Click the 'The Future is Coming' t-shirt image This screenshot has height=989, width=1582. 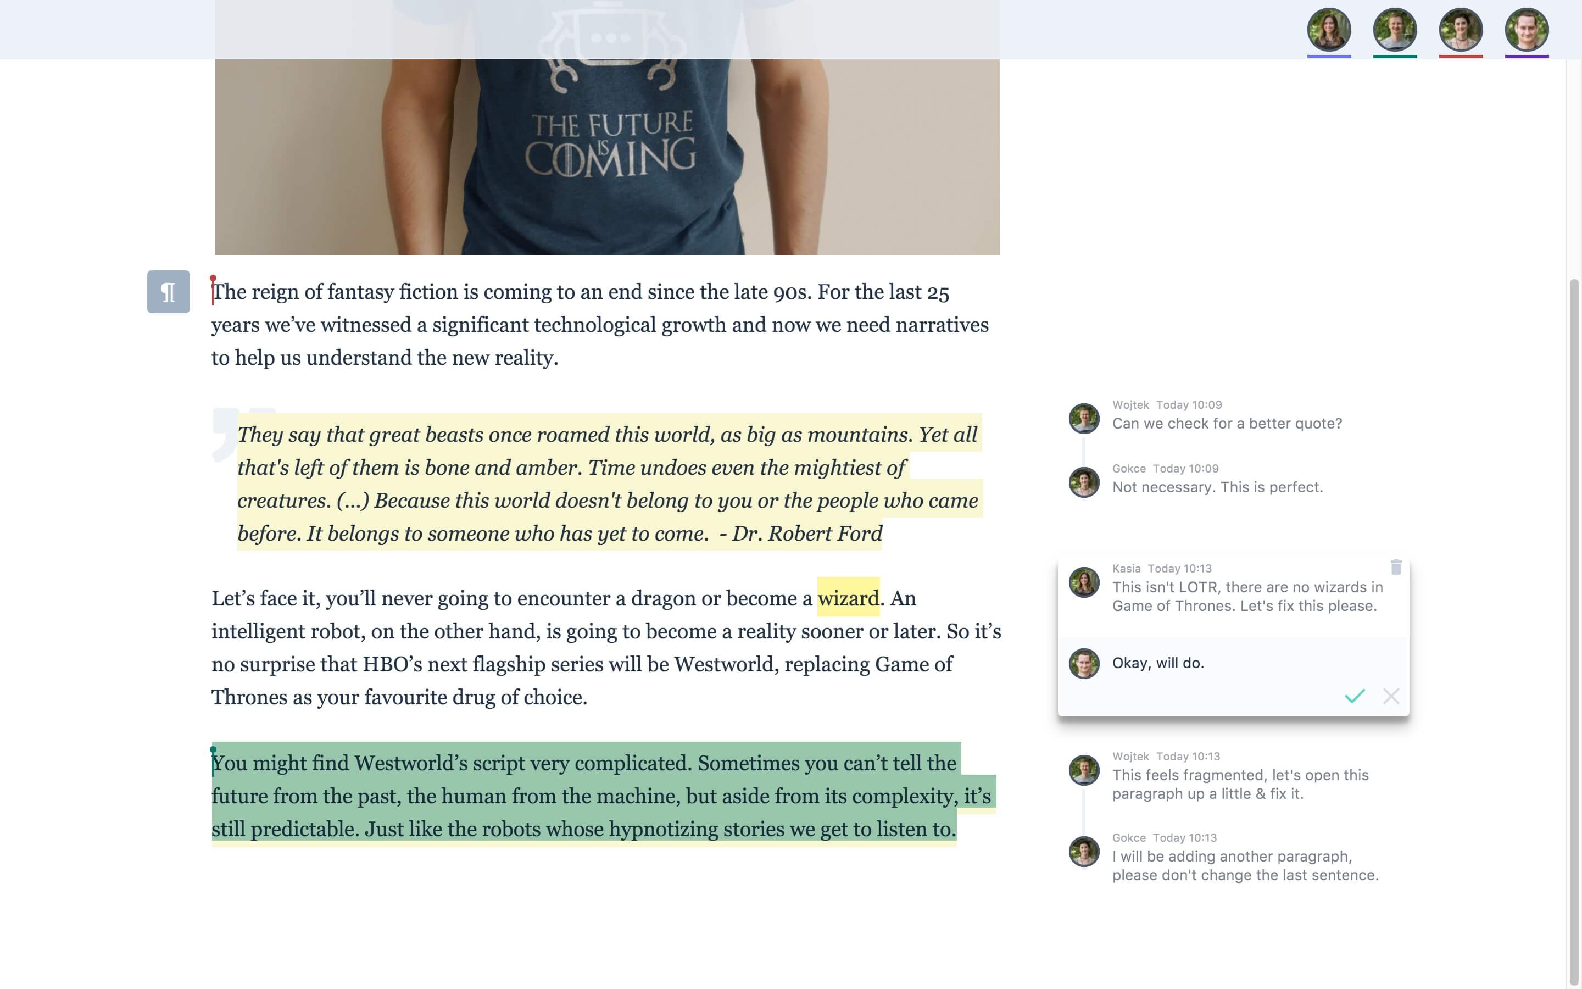pos(608,127)
